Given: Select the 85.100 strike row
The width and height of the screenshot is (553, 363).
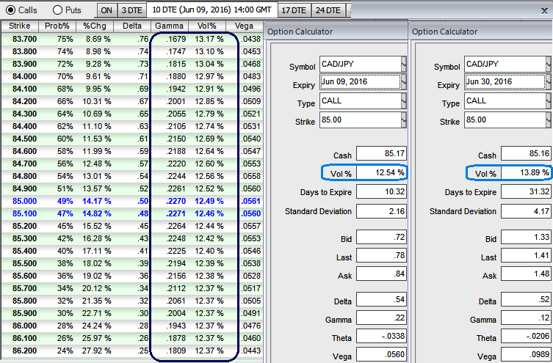Looking at the screenshot, I should click(132, 213).
